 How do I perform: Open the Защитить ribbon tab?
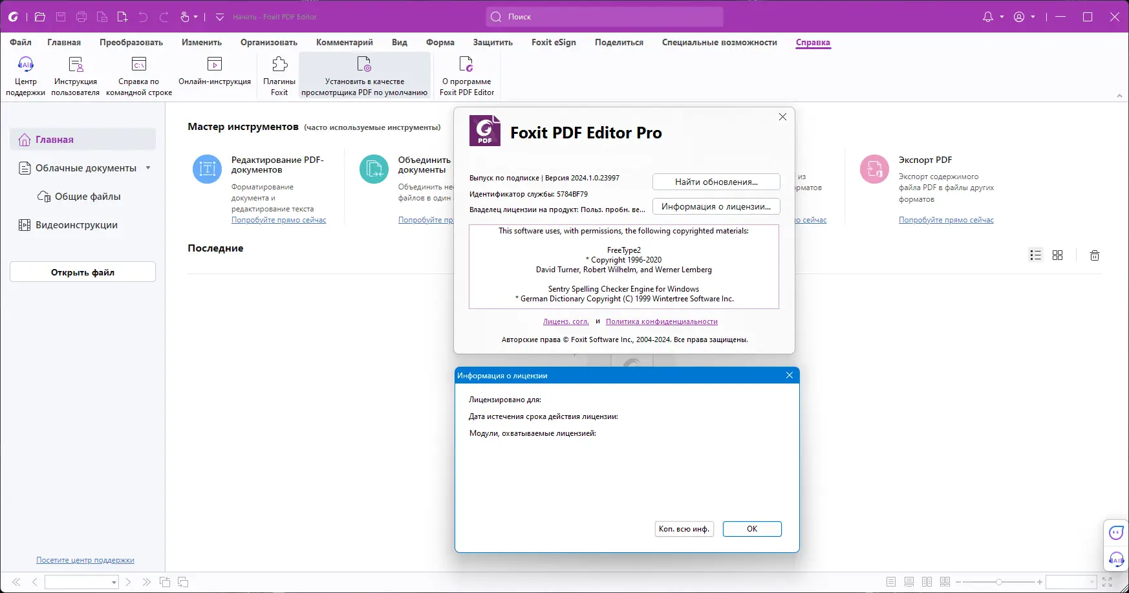[493, 42]
